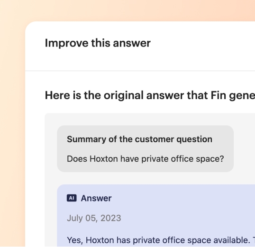Click the word 'Improve' in the modal title
255x247 pixels.
click(66, 43)
